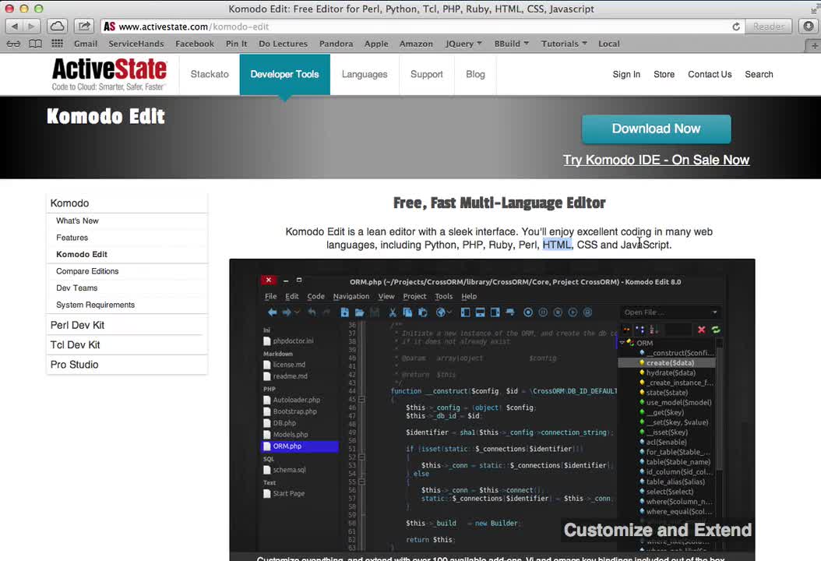
Task: Select the Developer Tools nav tab
Action: tap(284, 74)
